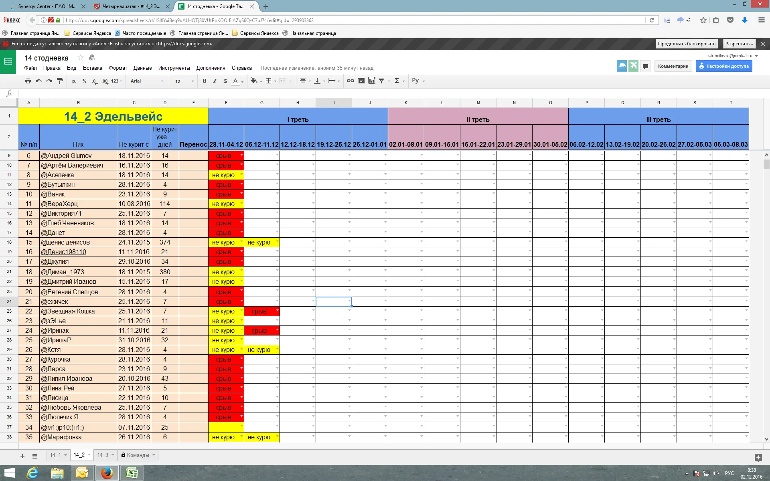
Task: Open Firefox from Windows taskbar
Action: point(107,473)
